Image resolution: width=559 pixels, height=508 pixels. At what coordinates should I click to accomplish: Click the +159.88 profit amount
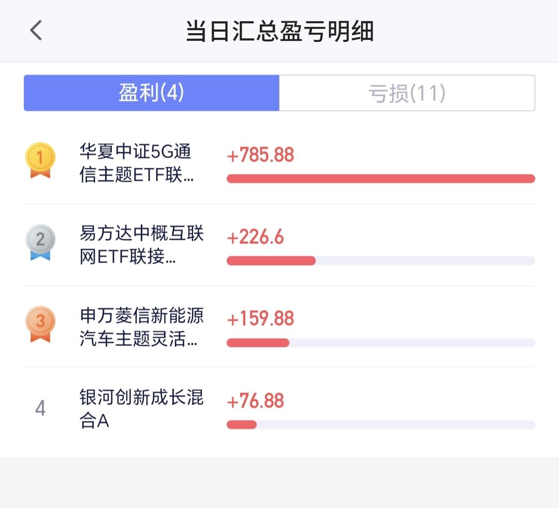click(260, 319)
